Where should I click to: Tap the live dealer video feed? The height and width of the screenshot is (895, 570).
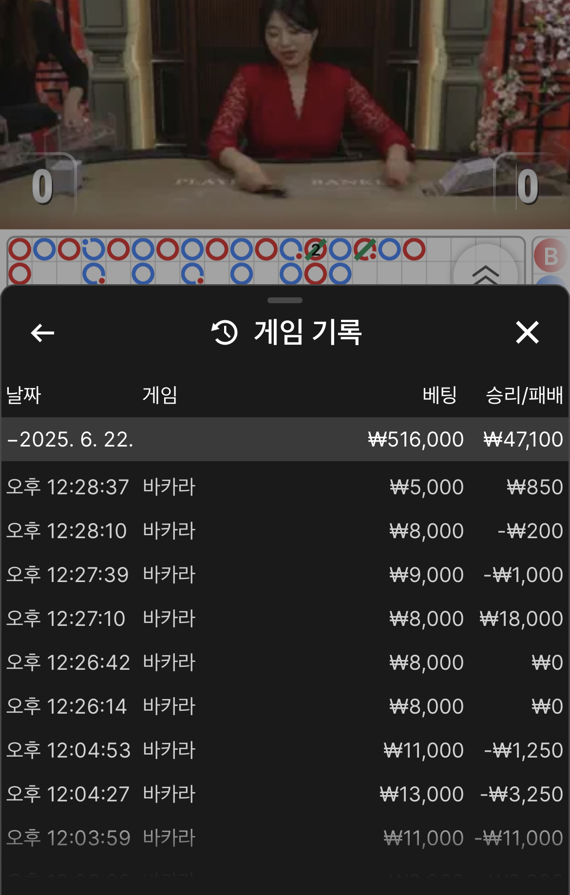[285, 114]
